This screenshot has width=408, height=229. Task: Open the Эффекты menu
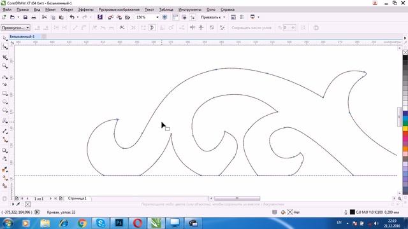(85, 10)
